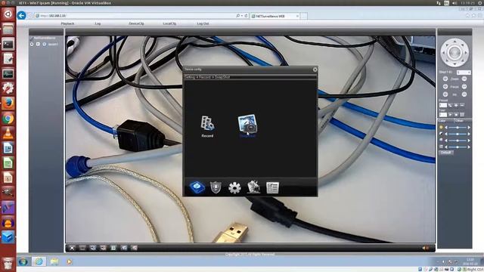Open Terminal from Ubuntu dock

8,45
